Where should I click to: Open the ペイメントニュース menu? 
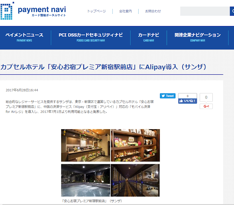[x=24, y=37]
